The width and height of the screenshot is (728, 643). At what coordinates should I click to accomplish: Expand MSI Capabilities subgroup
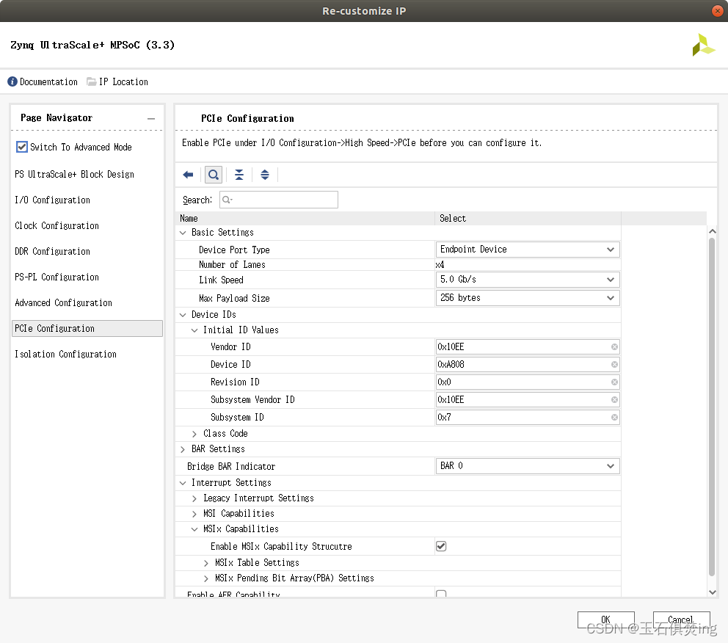194,514
